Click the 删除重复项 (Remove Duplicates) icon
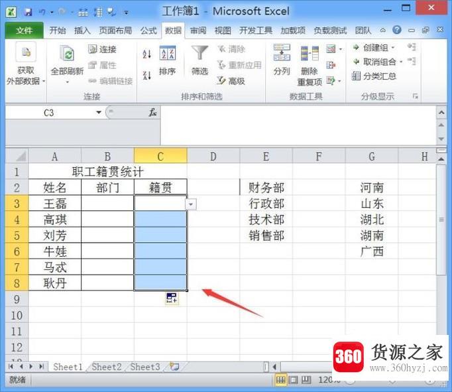Image resolution: width=452 pixels, height=392 pixels. (x=310, y=54)
